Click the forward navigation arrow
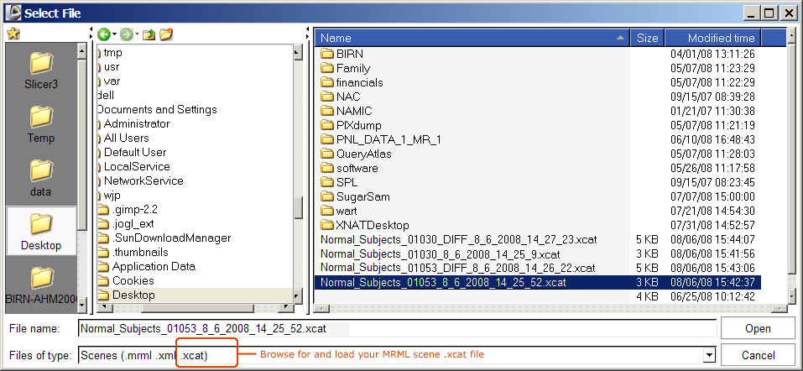The height and width of the screenshot is (371, 803). 125,34
